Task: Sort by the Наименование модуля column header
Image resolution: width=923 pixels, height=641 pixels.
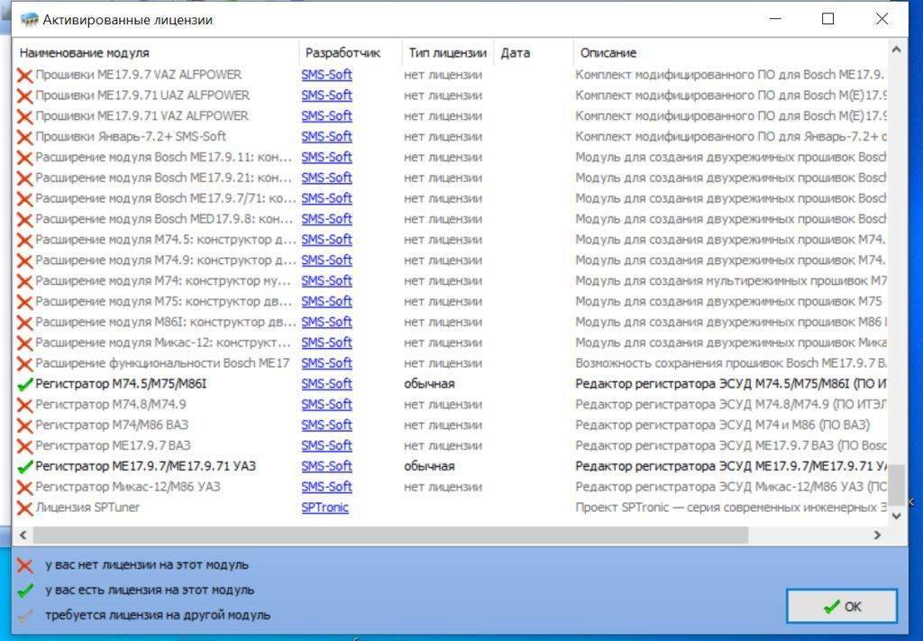Action: (x=155, y=53)
